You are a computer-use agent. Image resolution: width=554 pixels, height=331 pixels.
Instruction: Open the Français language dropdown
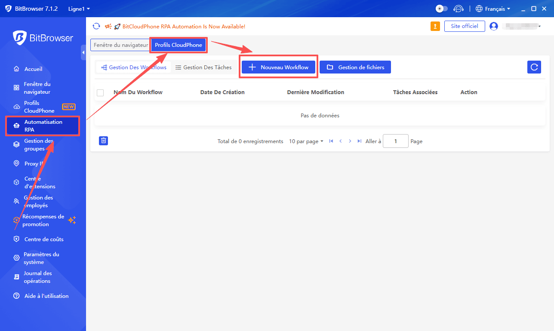click(x=493, y=9)
